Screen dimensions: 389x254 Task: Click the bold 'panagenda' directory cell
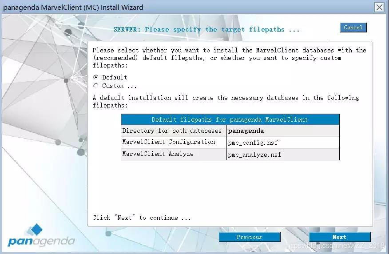pos(283,131)
